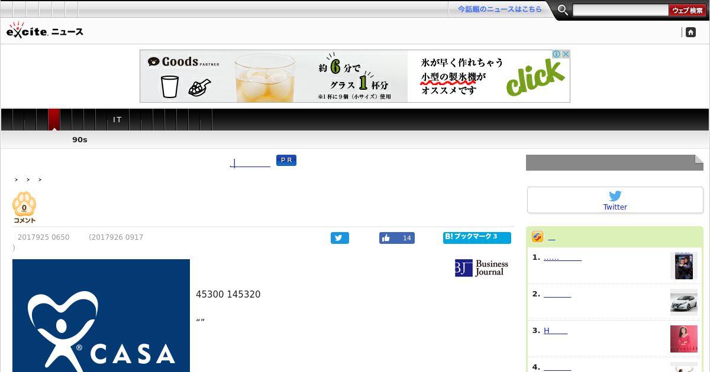Click the orange ranking icon in the sidebar
The image size is (710, 372).
click(537, 237)
